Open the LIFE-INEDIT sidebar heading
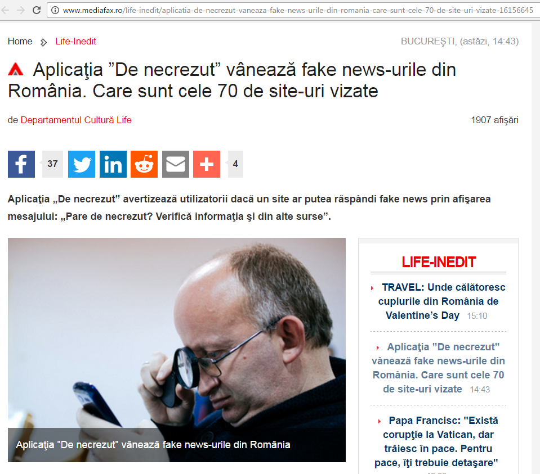Image resolution: width=540 pixels, height=474 pixels. tap(439, 262)
